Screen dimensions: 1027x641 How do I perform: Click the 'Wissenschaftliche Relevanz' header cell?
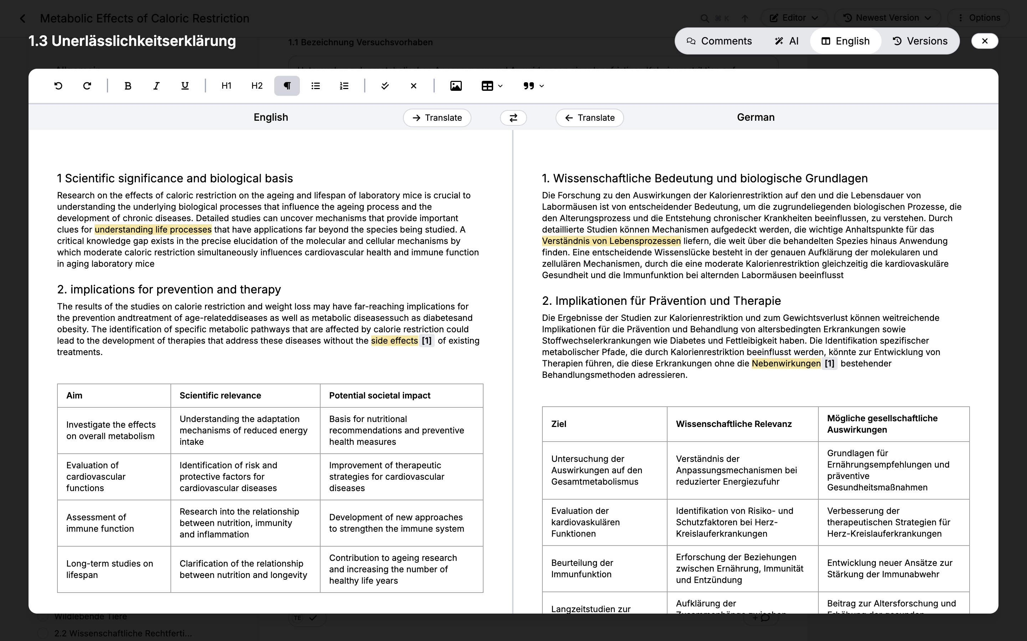[743, 424]
